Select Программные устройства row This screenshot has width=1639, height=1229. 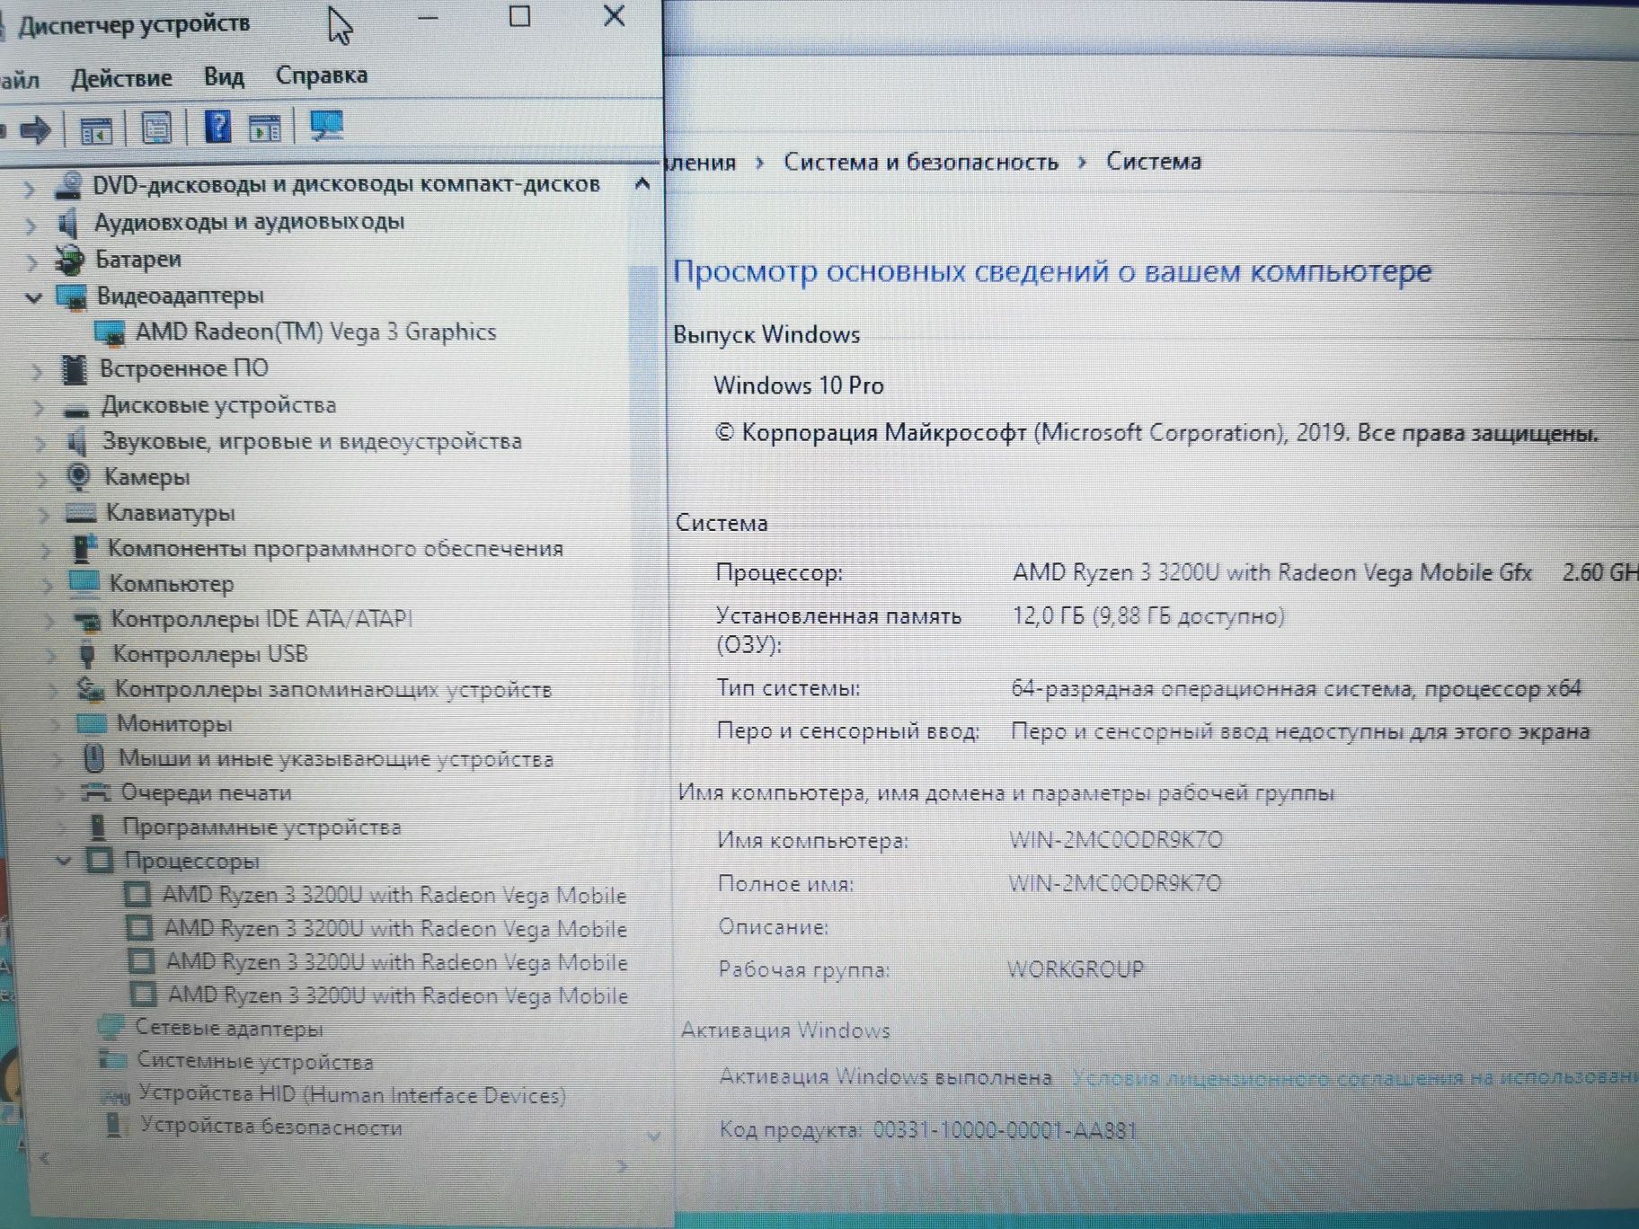point(261,827)
